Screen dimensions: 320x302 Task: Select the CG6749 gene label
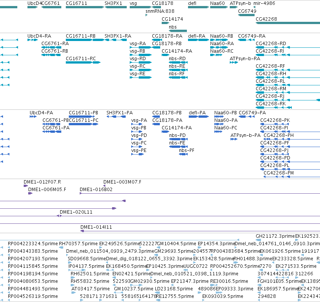tap(247, 11)
